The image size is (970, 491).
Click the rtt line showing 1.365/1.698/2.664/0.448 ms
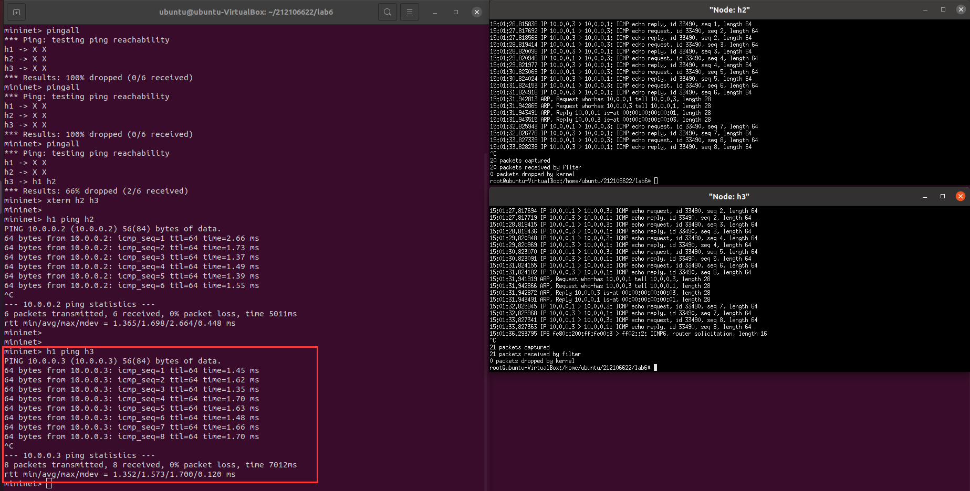point(120,323)
